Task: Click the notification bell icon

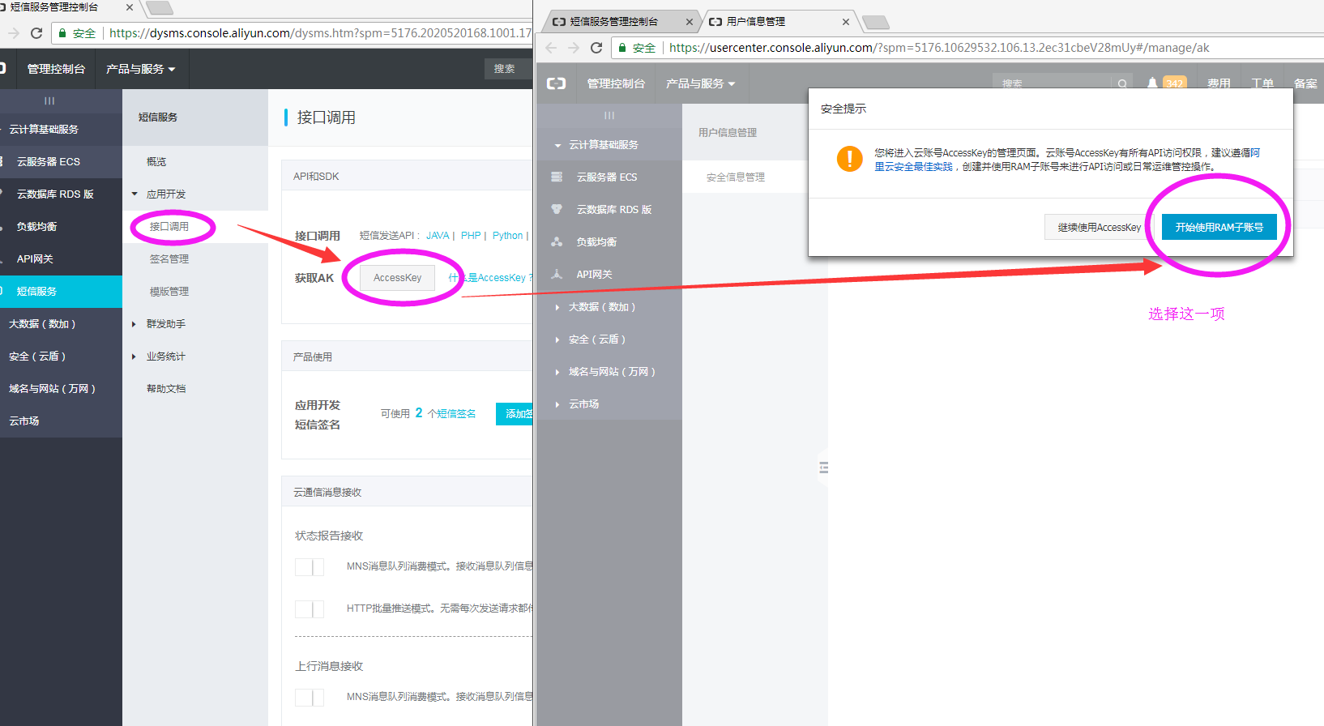Action: [1152, 83]
